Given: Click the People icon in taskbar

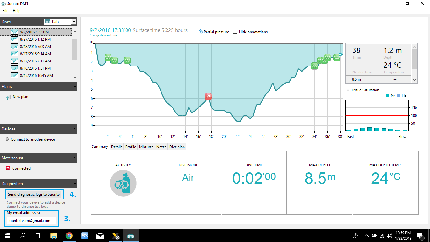Looking at the screenshot, I should pos(355,236).
